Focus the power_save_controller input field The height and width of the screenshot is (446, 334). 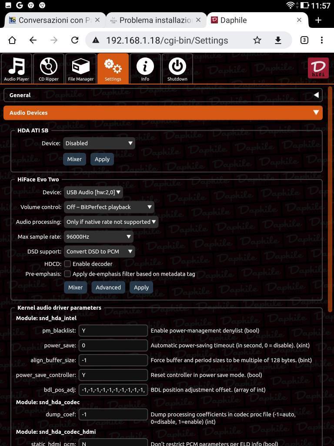click(x=114, y=375)
